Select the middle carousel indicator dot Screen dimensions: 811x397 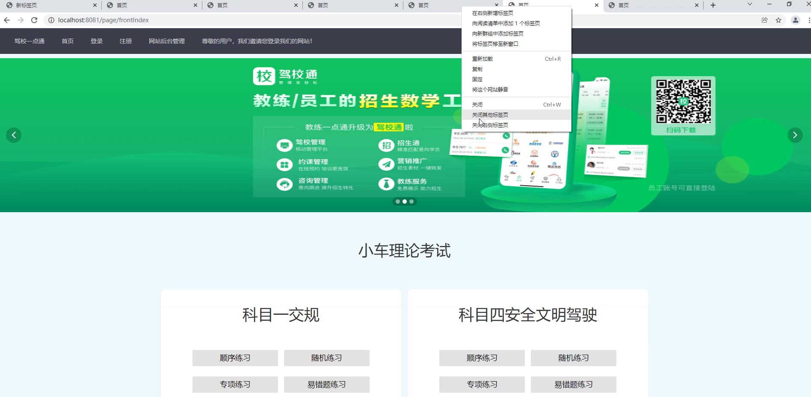(x=405, y=201)
